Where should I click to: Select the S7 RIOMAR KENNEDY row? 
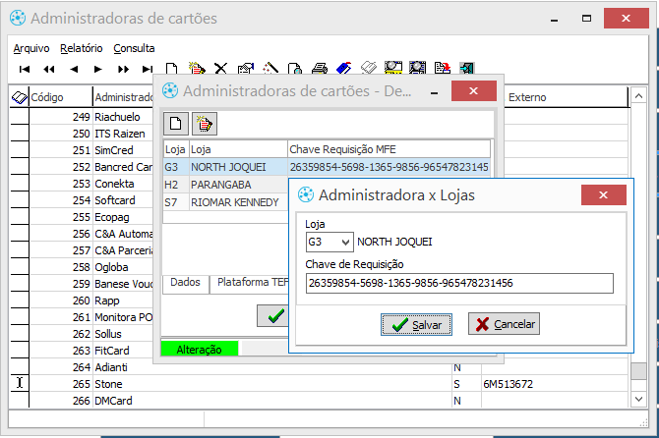[226, 202]
